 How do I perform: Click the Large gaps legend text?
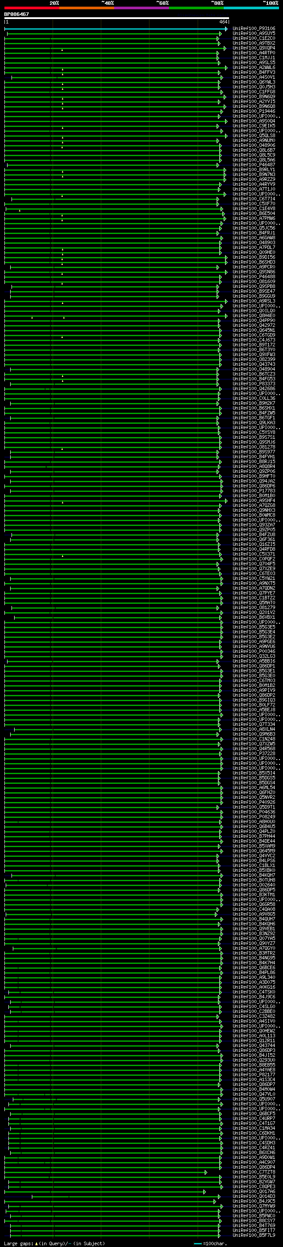tap(54, 1243)
